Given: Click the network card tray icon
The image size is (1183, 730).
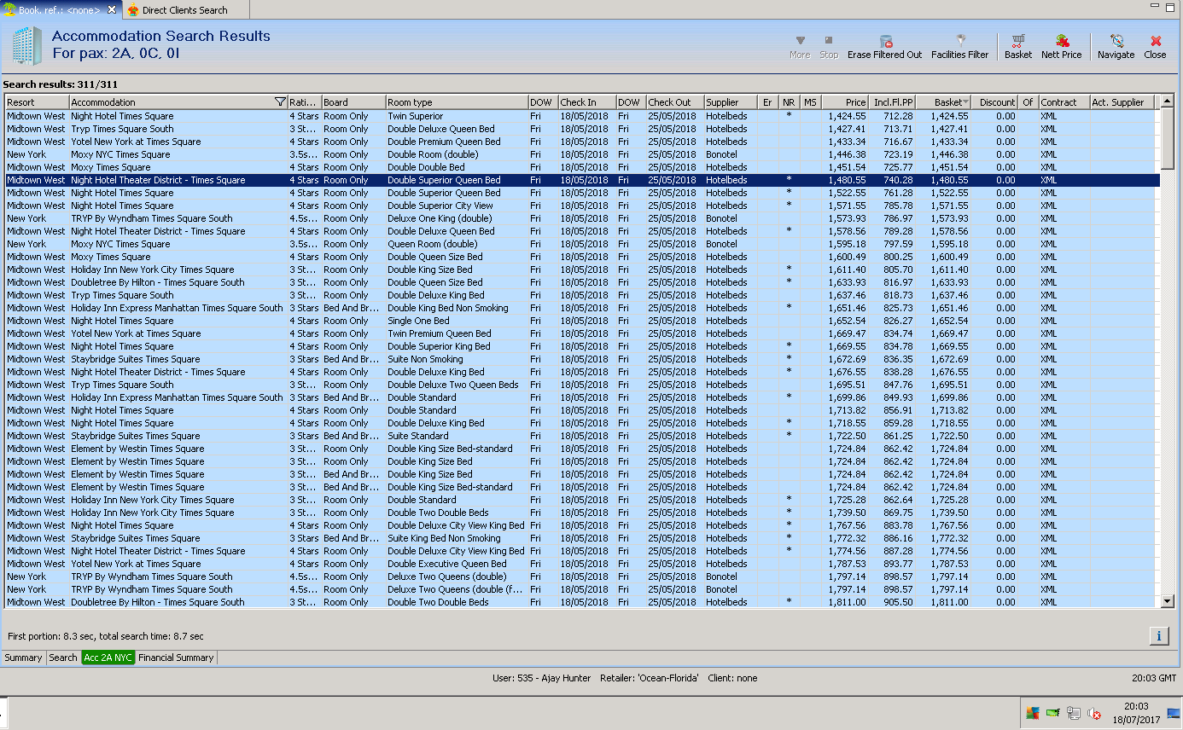Looking at the screenshot, I should [x=1053, y=713].
